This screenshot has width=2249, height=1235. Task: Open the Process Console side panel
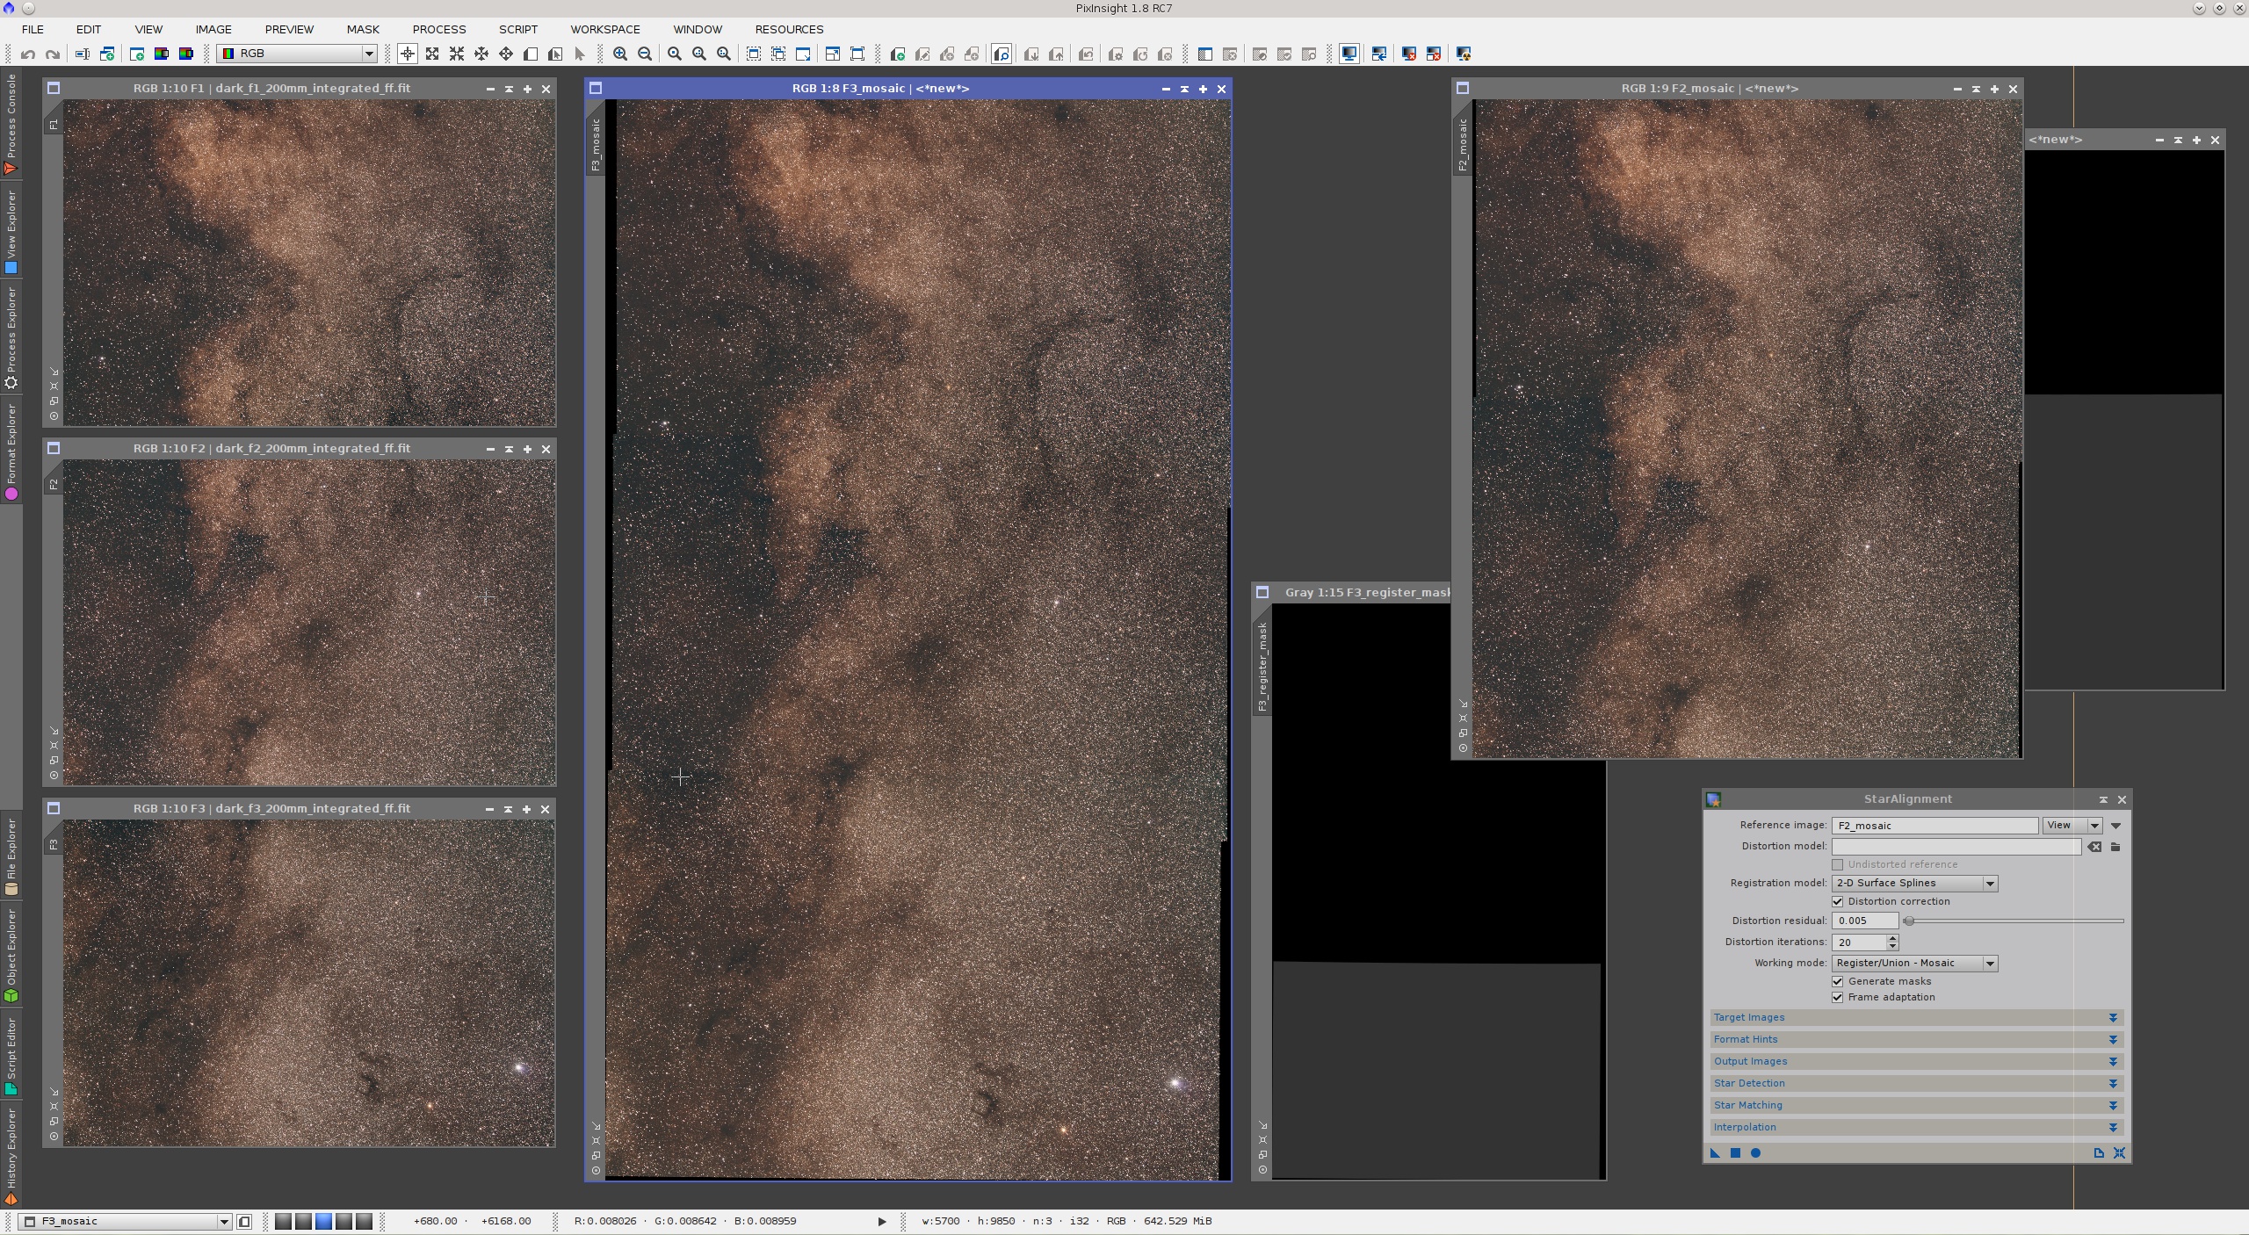tap(11, 125)
